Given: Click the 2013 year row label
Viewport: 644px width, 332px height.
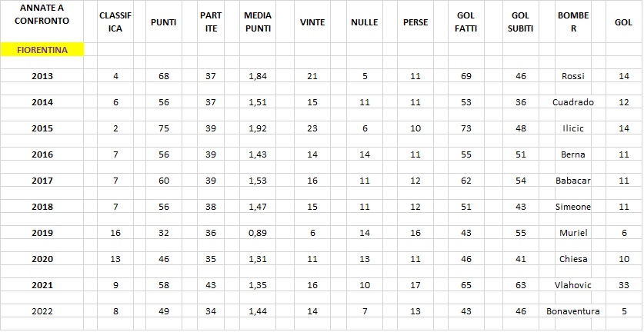Looking at the screenshot, I should [x=42, y=76].
